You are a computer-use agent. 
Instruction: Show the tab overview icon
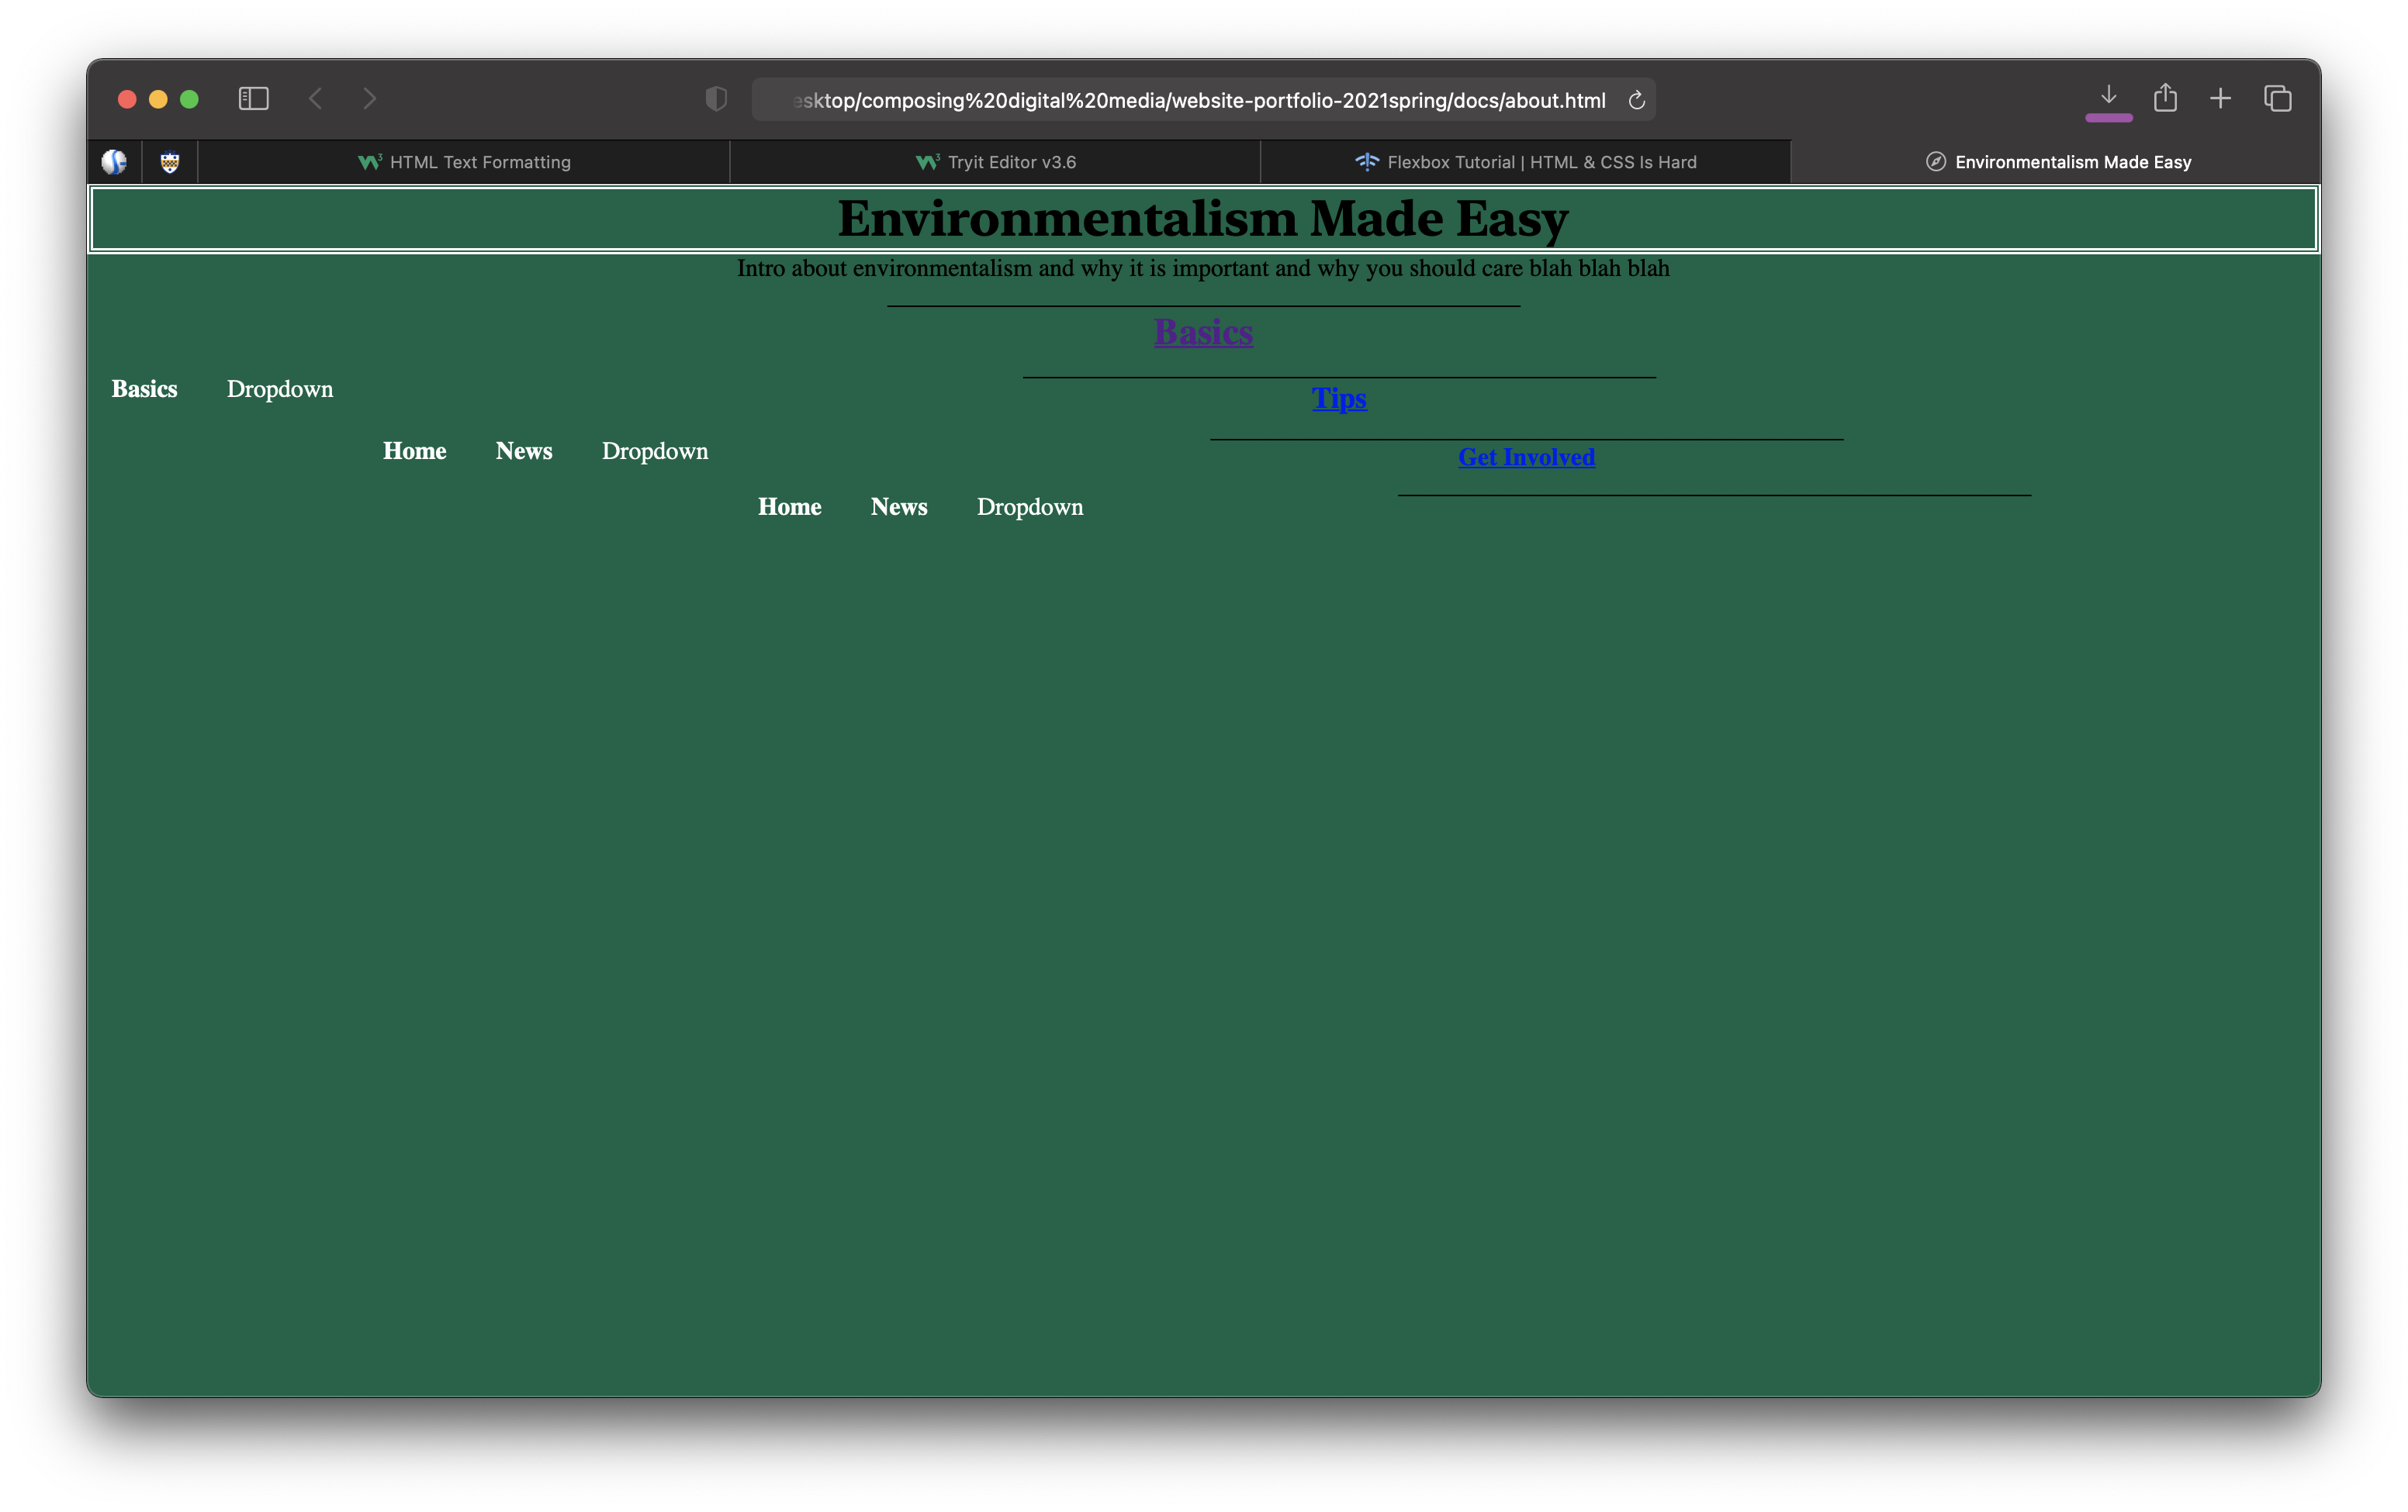pyautogui.click(x=2277, y=99)
